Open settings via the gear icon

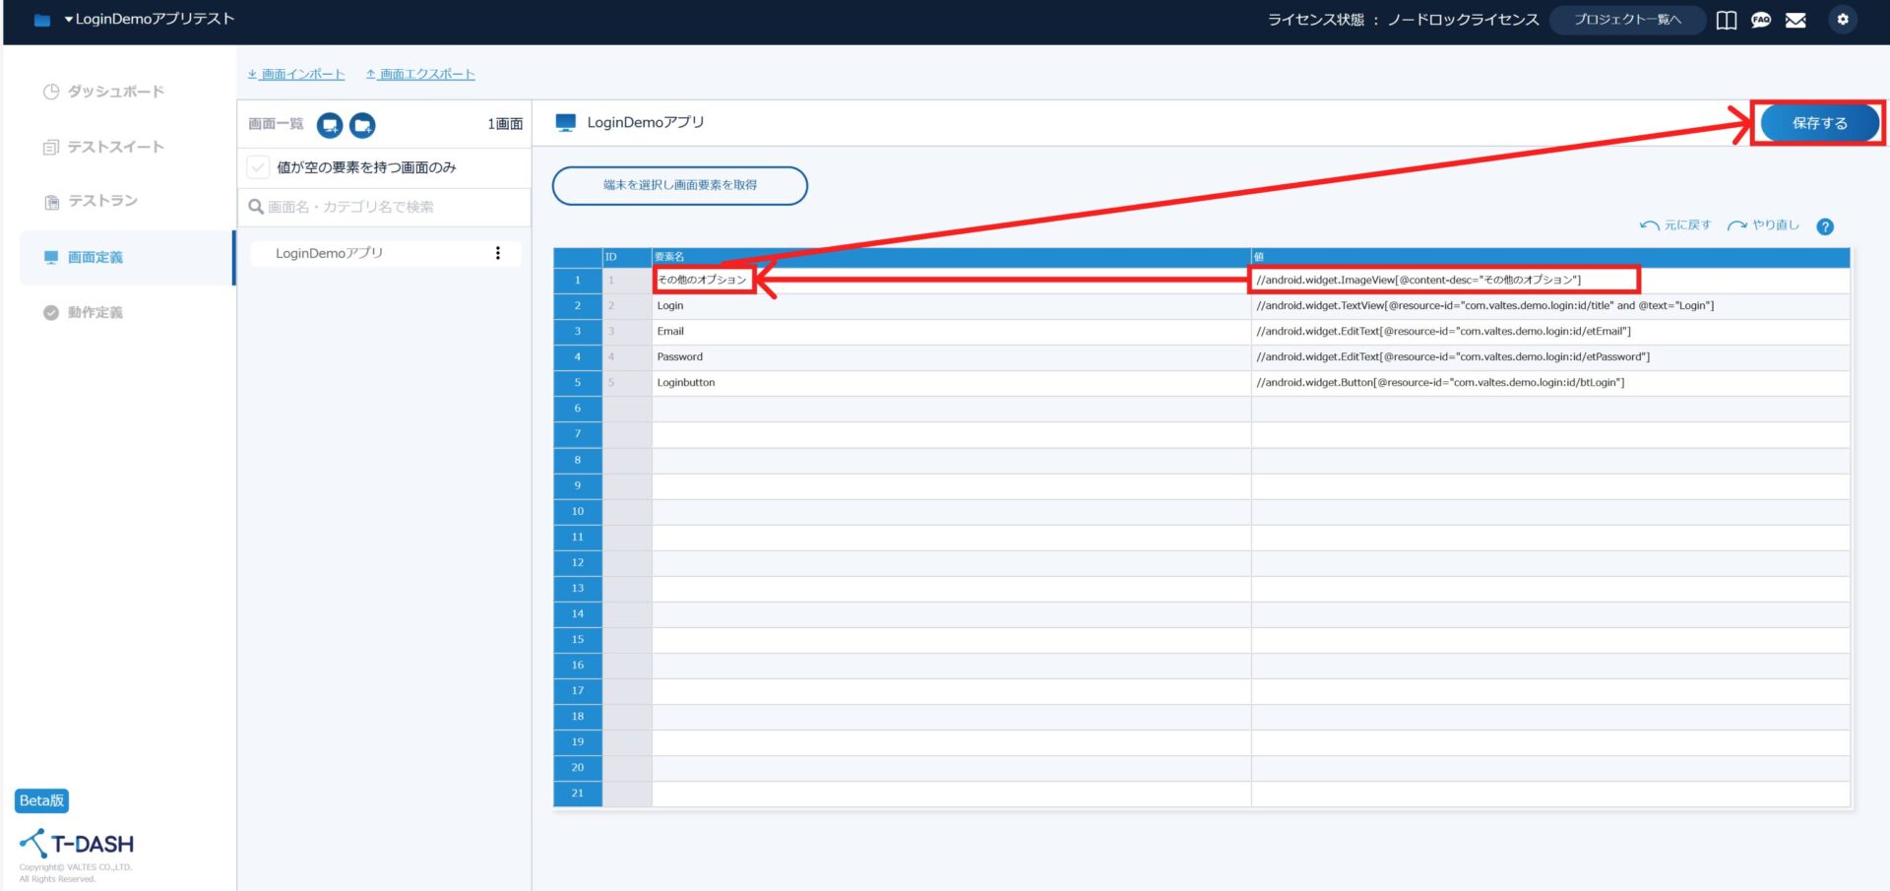click(x=1843, y=20)
